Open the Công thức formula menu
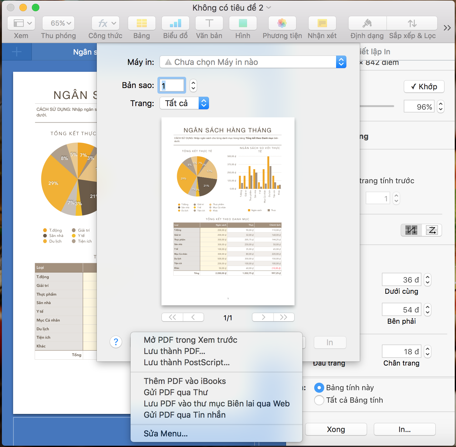Screen dimensions: 456x447 coord(106,23)
